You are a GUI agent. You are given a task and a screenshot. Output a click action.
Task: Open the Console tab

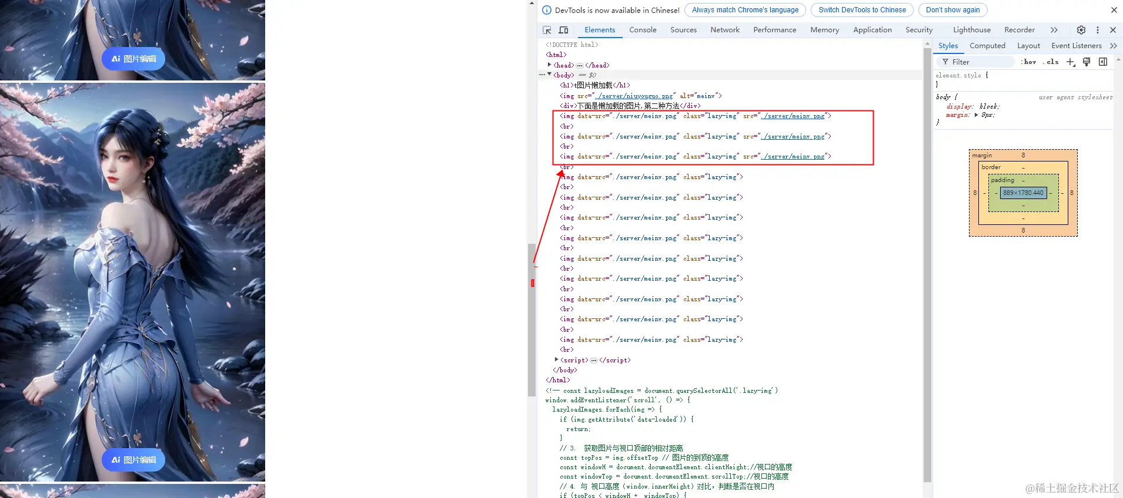(x=643, y=30)
